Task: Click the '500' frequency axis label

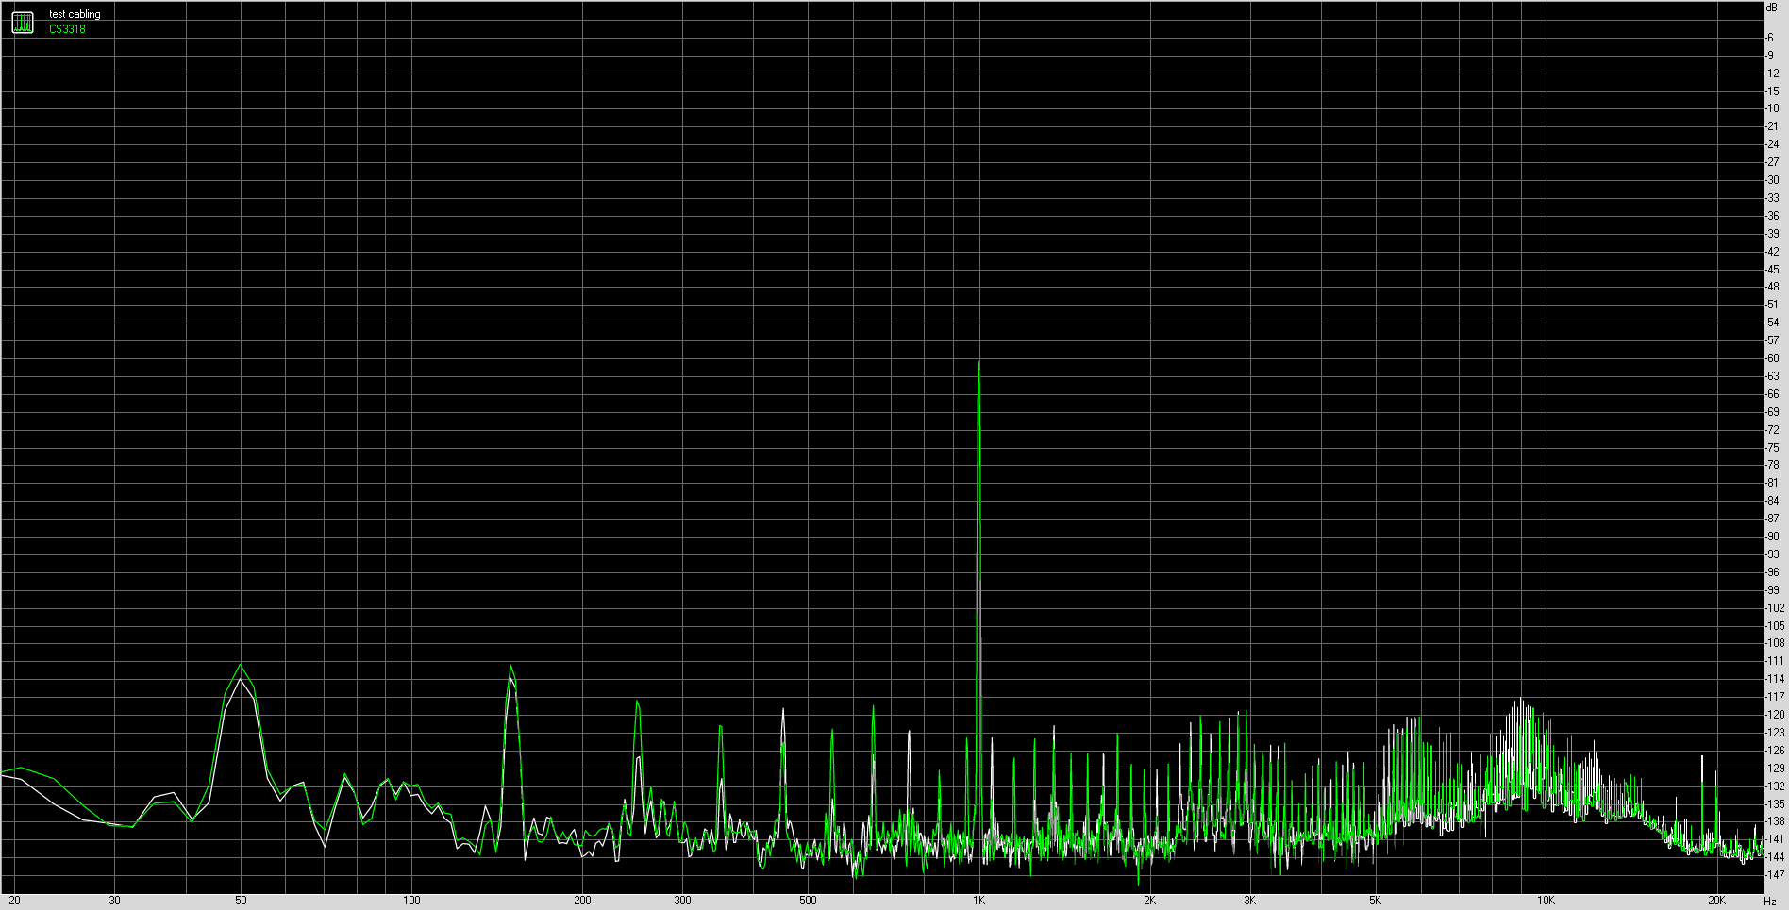Action: [808, 901]
